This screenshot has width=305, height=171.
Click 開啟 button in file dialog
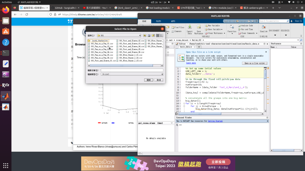(149, 80)
